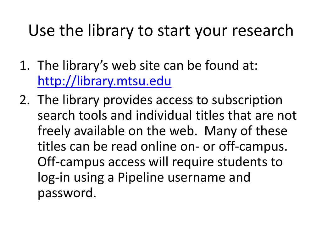
Task: Click the phrase 'search tools' in item two
Action: [72, 115]
